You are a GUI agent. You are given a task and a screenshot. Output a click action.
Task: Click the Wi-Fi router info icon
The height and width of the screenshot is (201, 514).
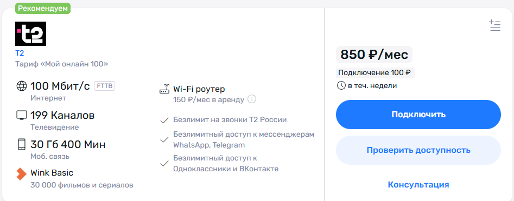coord(252,99)
